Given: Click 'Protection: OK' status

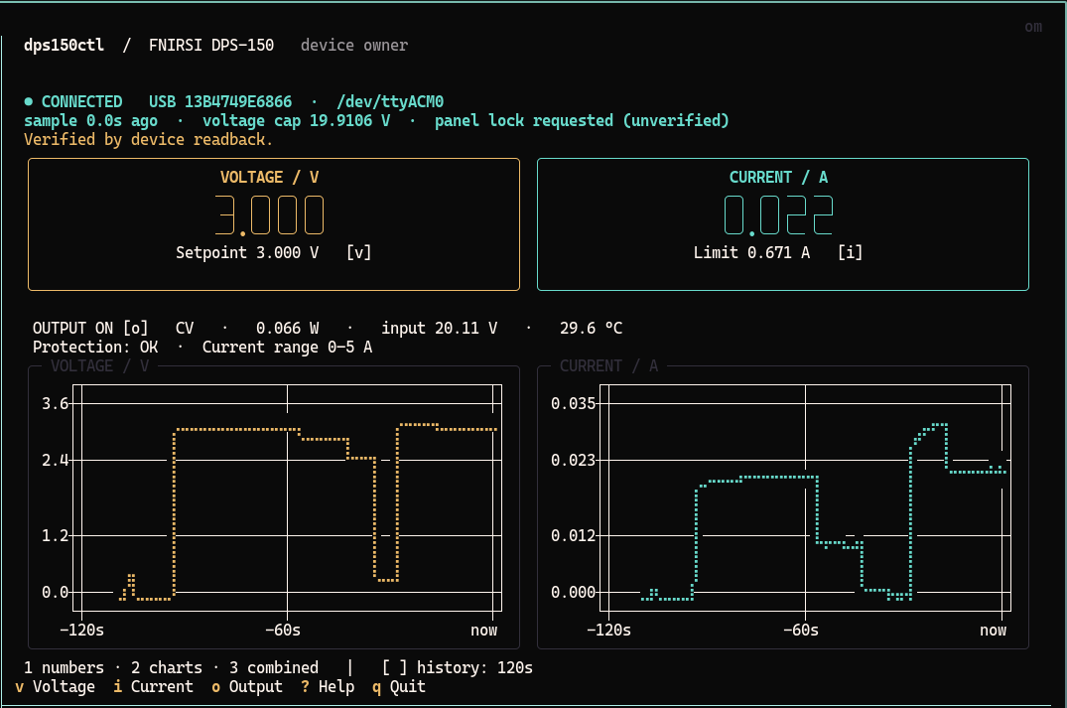Looking at the screenshot, I should tap(95, 348).
